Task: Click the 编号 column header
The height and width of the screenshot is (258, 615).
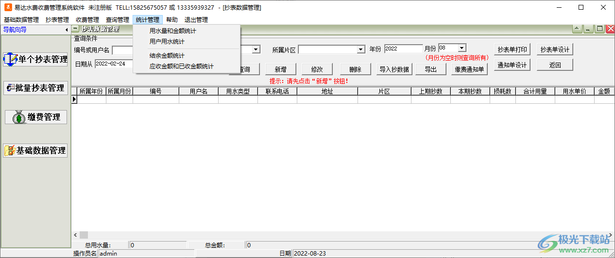Action: pyautogui.click(x=156, y=91)
